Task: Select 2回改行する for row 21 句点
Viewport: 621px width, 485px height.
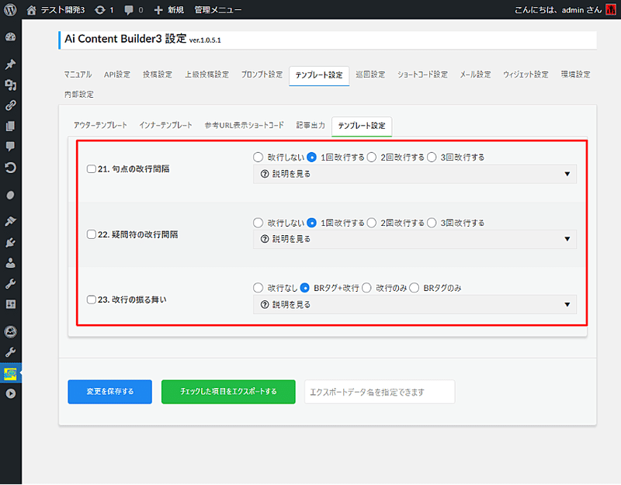Action: tap(372, 158)
